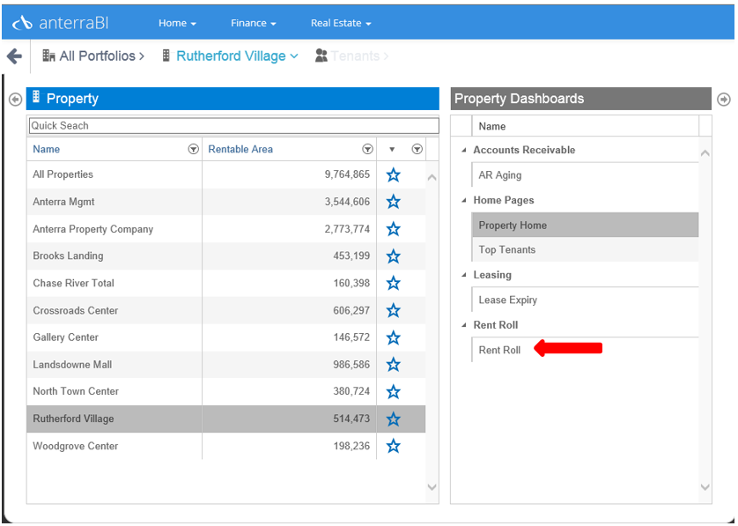Screen dimensions: 738x526
Task: Select the Chase River Total row
Action: (226, 283)
